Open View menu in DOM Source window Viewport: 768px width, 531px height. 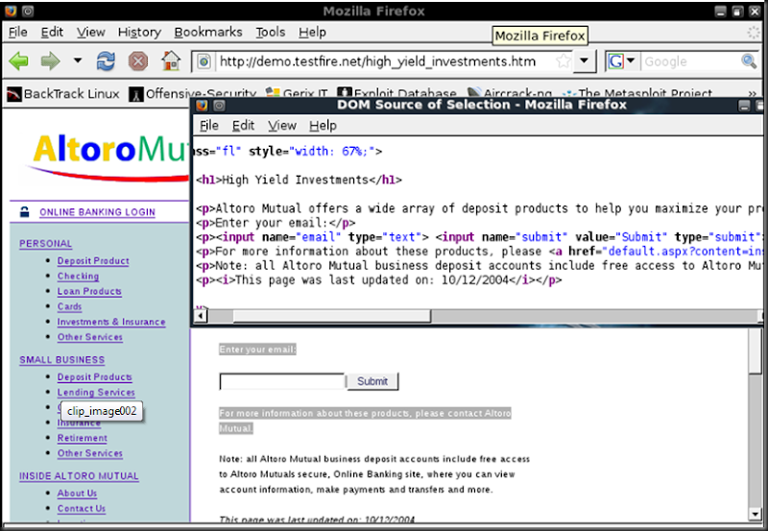tap(282, 126)
